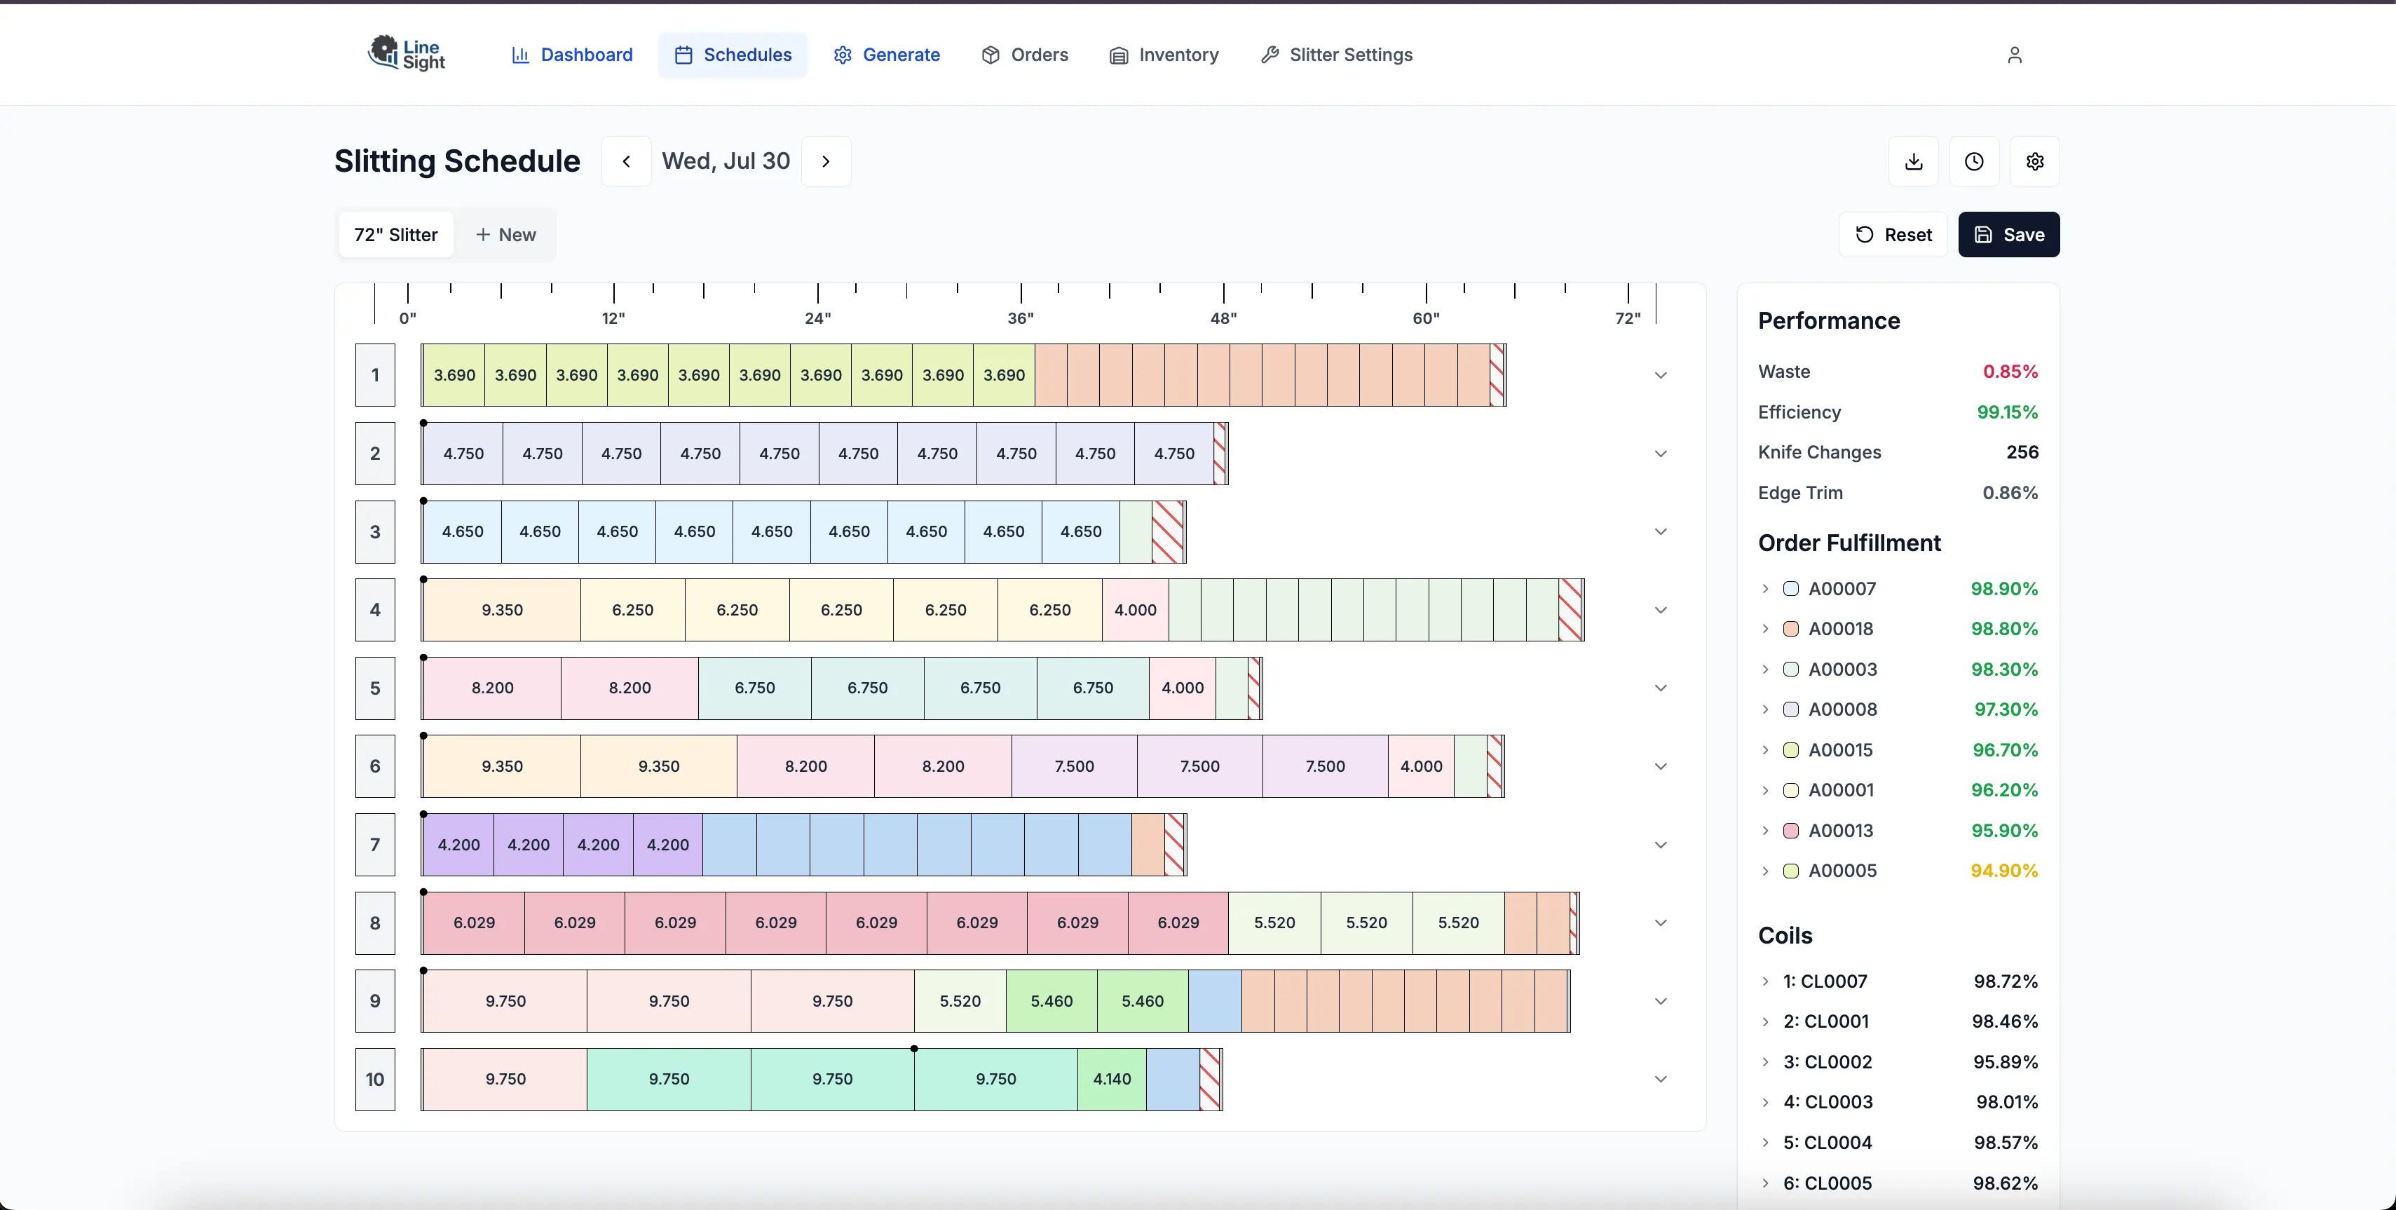Select the 72" Slitter tab

pyautogui.click(x=395, y=234)
